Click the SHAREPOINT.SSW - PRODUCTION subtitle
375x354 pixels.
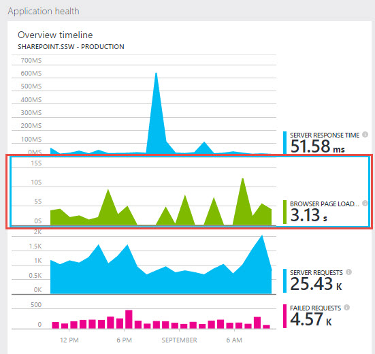pyautogui.click(x=71, y=47)
